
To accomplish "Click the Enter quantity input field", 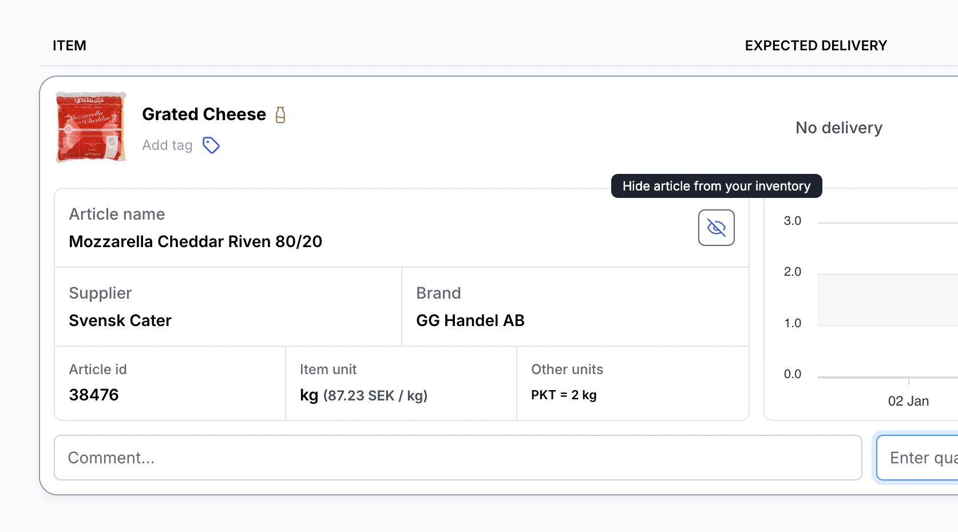I will click(x=921, y=458).
